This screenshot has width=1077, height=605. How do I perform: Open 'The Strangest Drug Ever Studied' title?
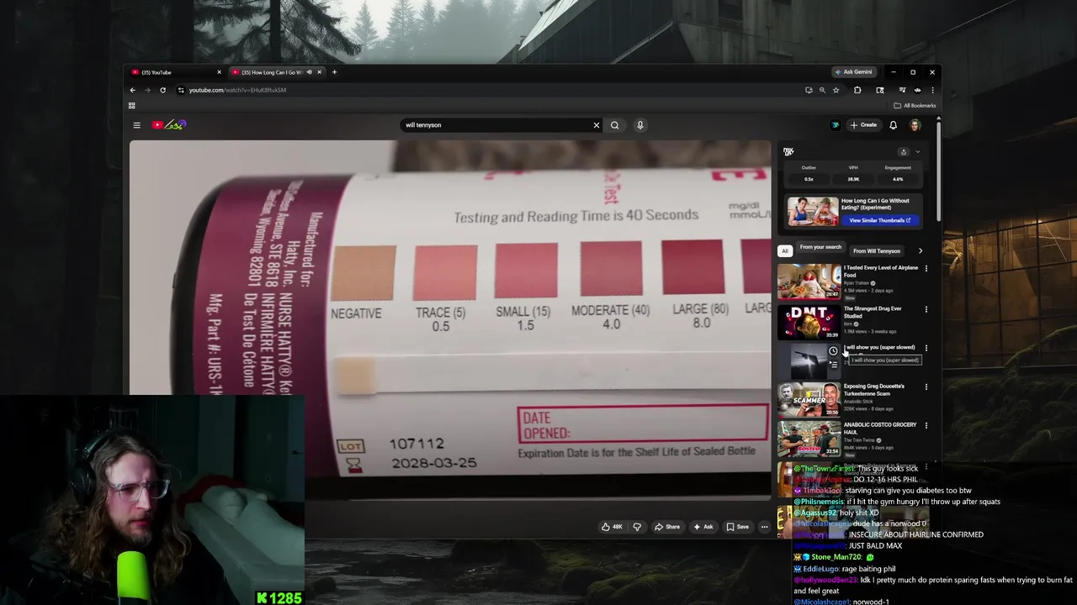[873, 312]
